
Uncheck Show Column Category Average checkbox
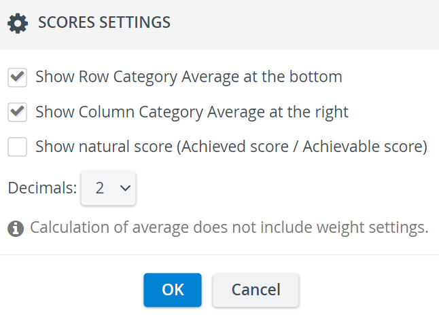point(18,112)
